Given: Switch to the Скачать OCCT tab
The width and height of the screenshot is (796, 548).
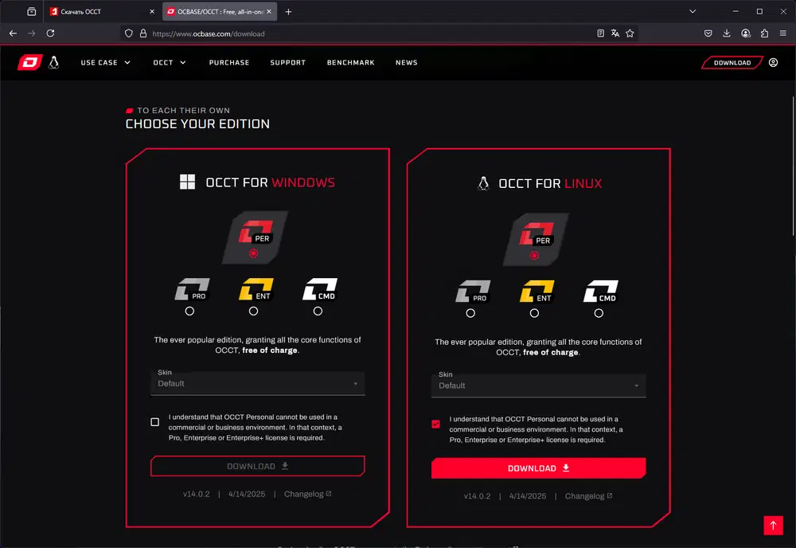Looking at the screenshot, I should click(x=103, y=12).
